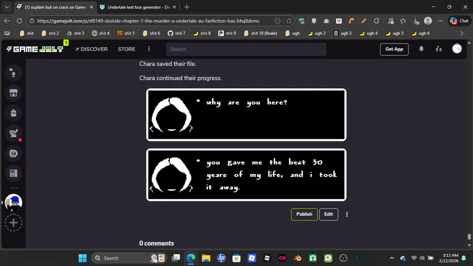
Task: Open the shit 10 (finale) bookmark
Action: click(x=260, y=33)
